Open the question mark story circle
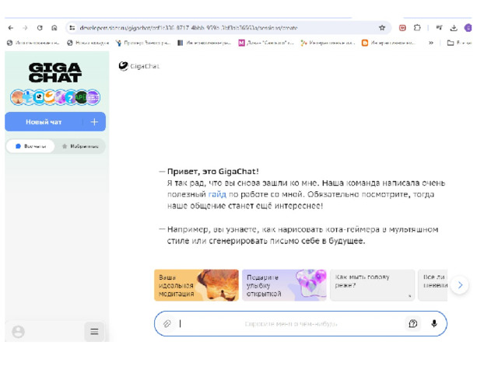The height and width of the screenshot is (373, 498). [x=71, y=97]
